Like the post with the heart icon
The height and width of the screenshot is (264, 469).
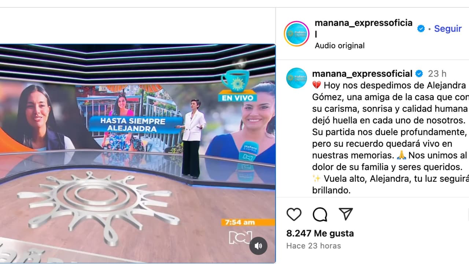point(294,214)
